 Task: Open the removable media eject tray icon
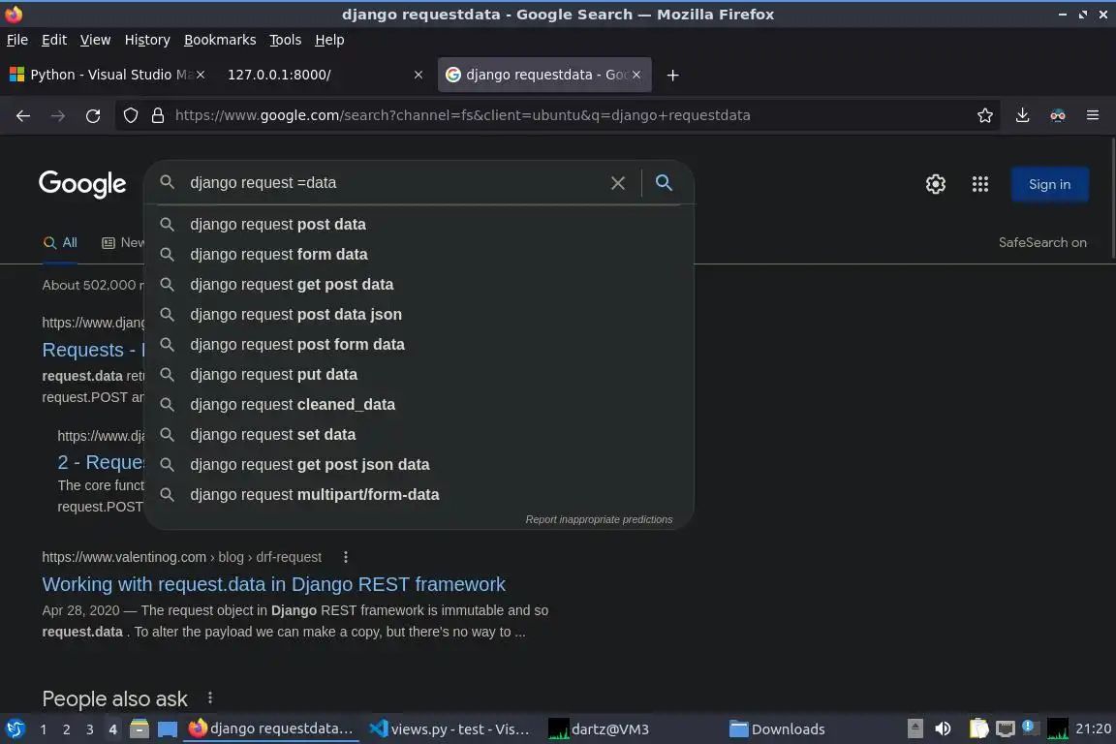tap(915, 729)
